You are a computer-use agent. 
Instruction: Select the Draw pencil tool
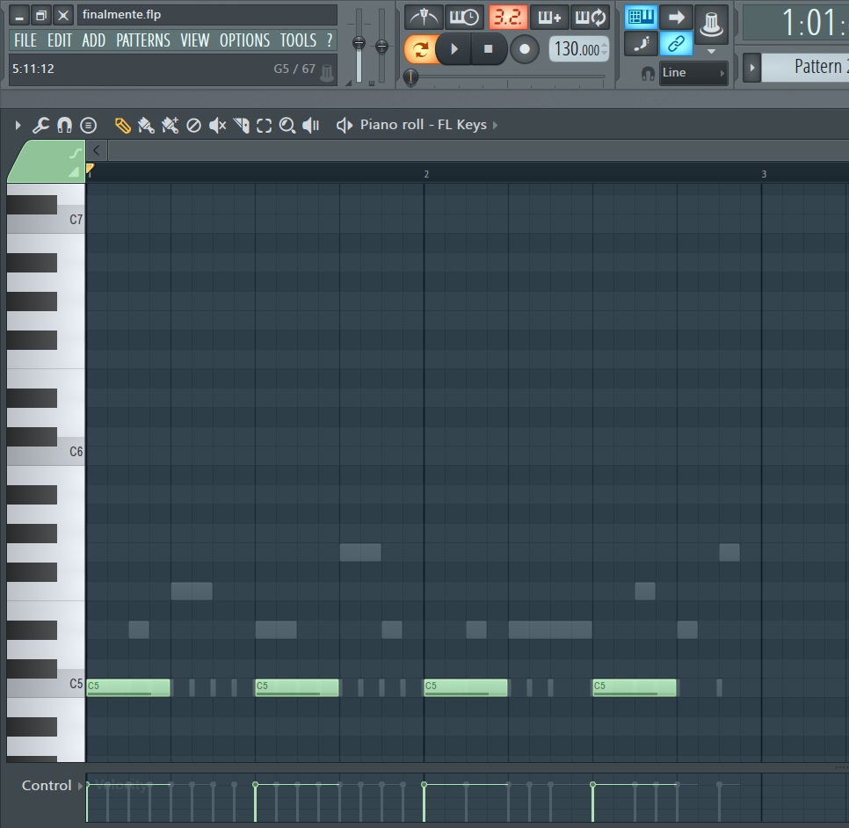[123, 126]
